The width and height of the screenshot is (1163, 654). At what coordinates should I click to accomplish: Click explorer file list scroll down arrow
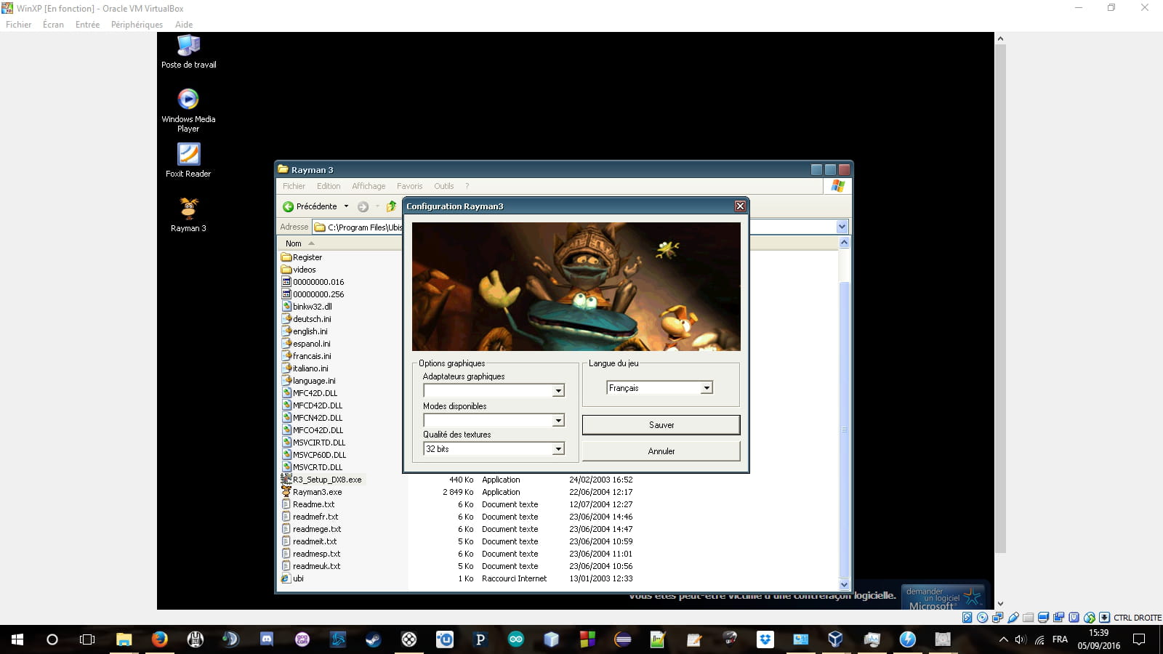pos(844,584)
